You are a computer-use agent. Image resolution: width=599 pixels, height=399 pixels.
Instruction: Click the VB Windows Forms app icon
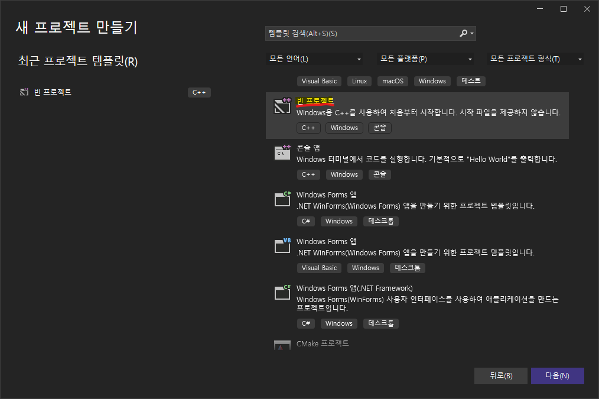[x=282, y=246]
